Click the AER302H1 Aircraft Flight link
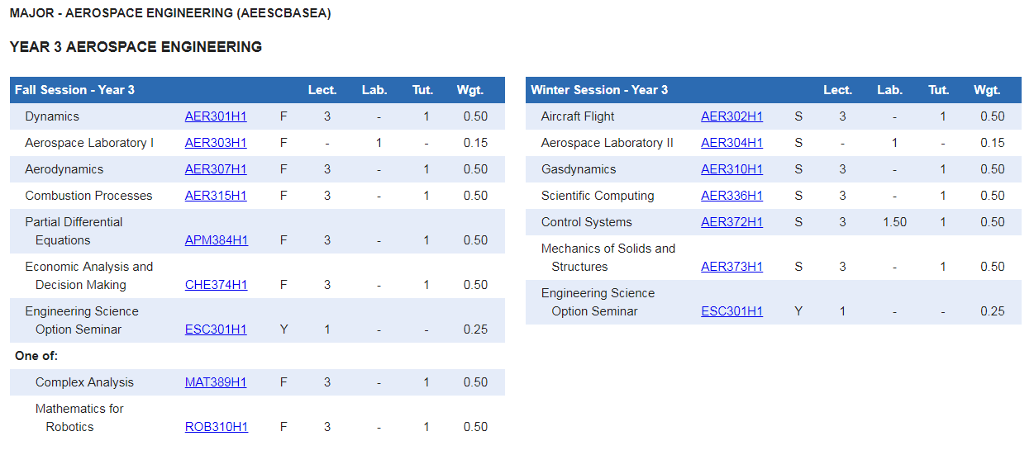This screenshot has height=455, width=1034. point(731,116)
